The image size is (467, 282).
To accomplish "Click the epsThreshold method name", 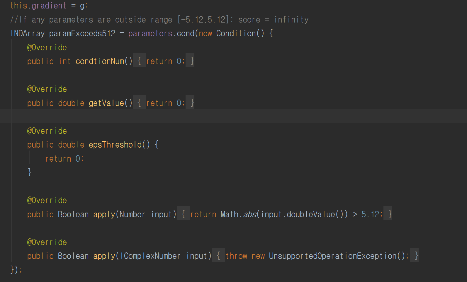I will click(x=115, y=145).
